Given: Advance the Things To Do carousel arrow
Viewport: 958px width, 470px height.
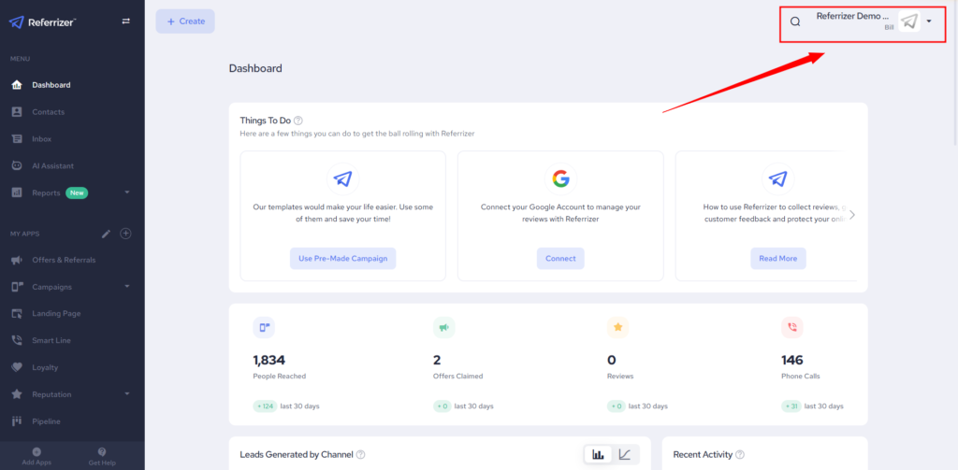Looking at the screenshot, I should (x=851, y=215).
